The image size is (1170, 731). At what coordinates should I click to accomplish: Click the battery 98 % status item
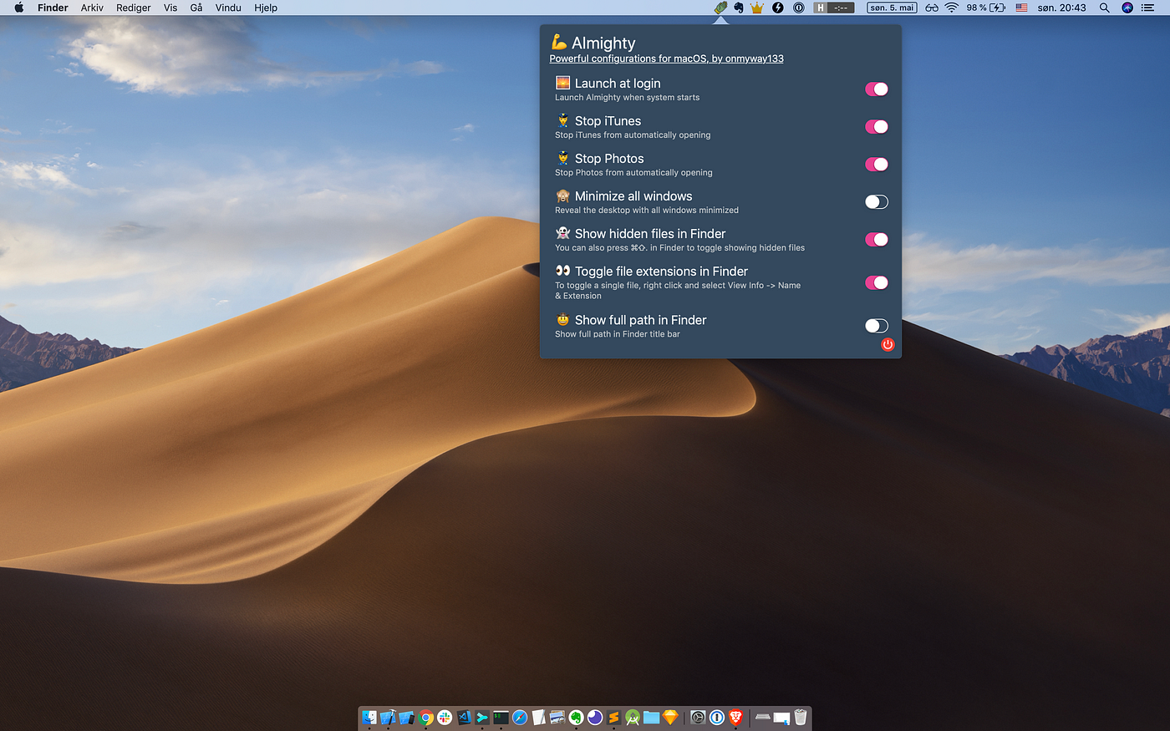[x=985, y=8]
